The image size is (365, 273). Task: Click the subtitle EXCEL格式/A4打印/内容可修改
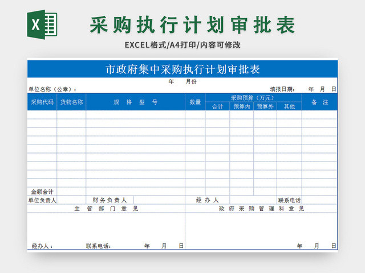[182, 45]
